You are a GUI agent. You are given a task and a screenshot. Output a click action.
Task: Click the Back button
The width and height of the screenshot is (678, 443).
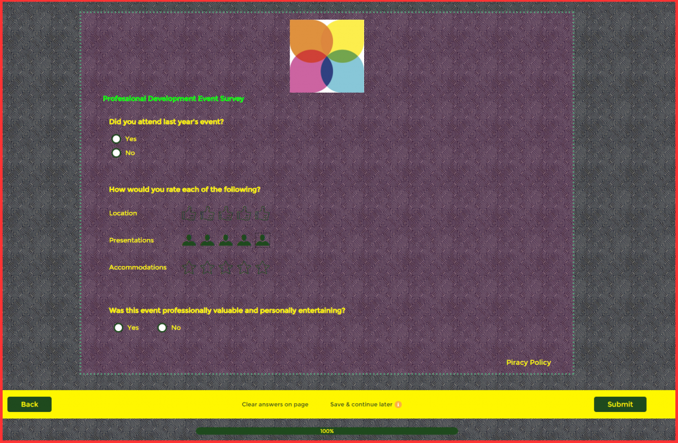(29, 404)
